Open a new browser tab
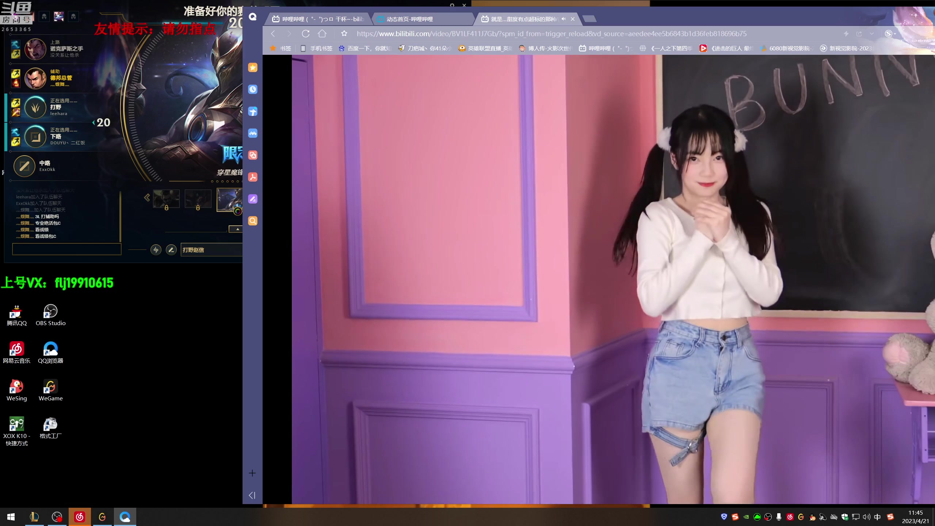 589,19
